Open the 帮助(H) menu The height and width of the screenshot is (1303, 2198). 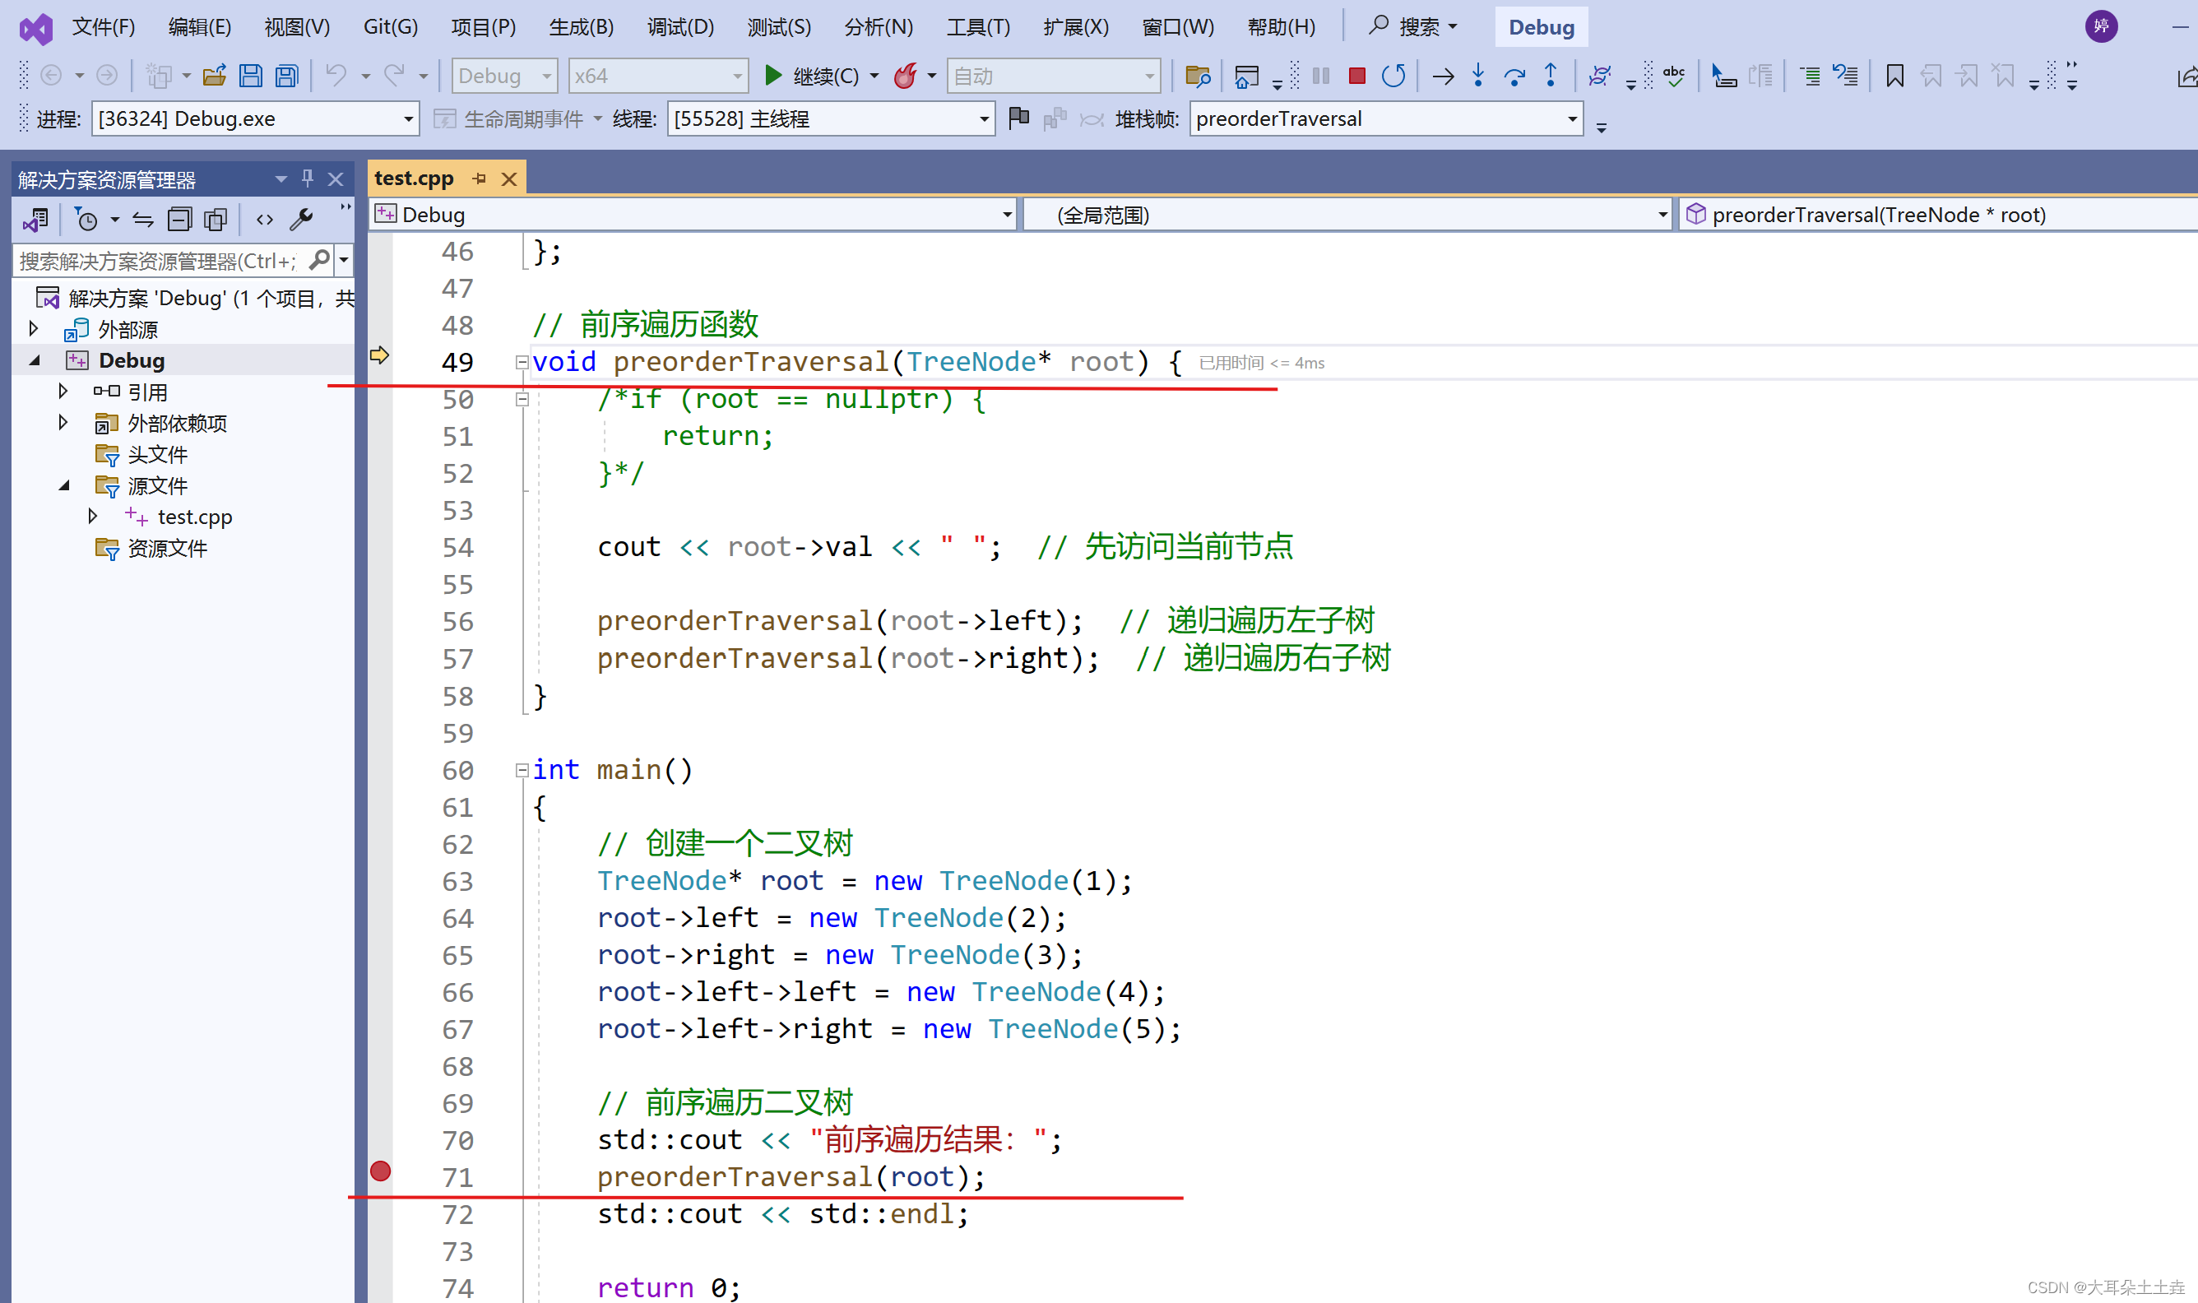(x=1282, y=27)
